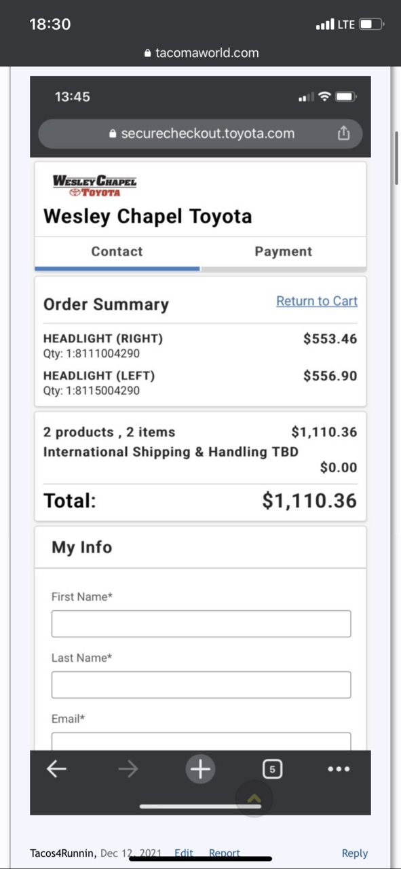Tap the share icon beside securecheckout.toyota.com
The height and width of the screenshot is (869, 401).
(343, 133)
